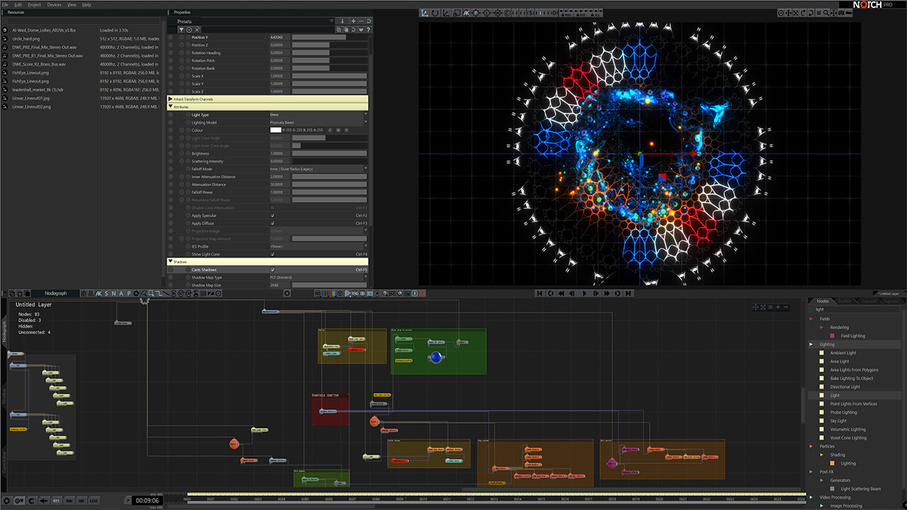Toggle the HIS button in bottom toolbar
The image size is (907, 510).
coord(81,501)
